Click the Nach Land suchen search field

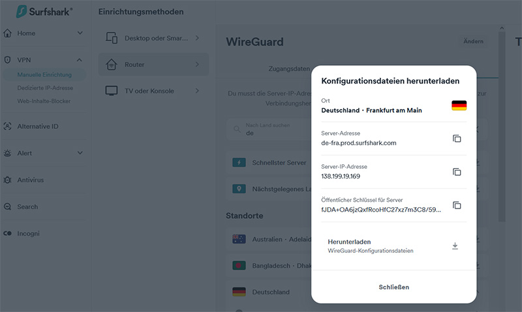[269, 129]
